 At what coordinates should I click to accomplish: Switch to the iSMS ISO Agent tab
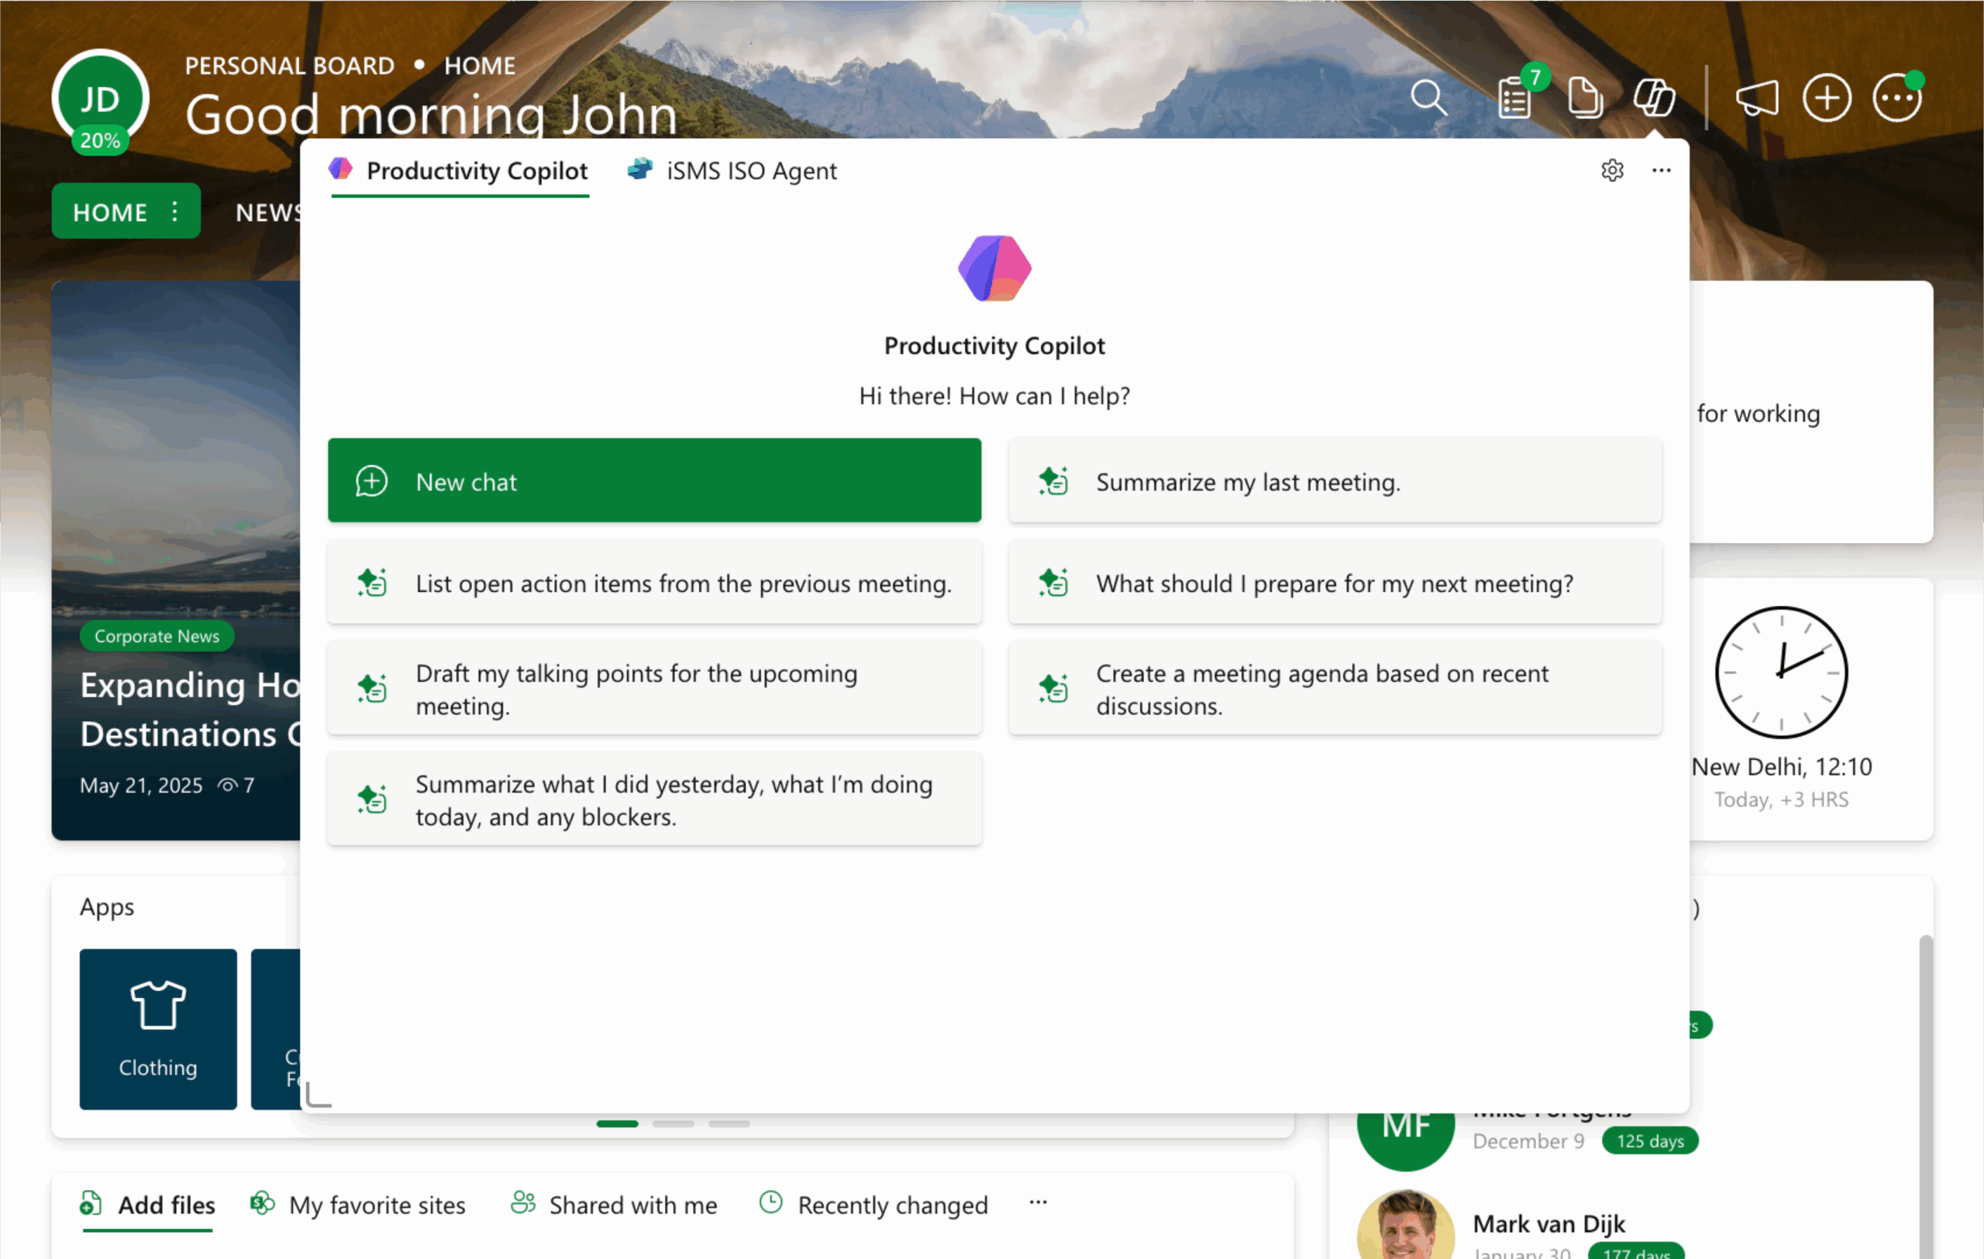point(732,170)
